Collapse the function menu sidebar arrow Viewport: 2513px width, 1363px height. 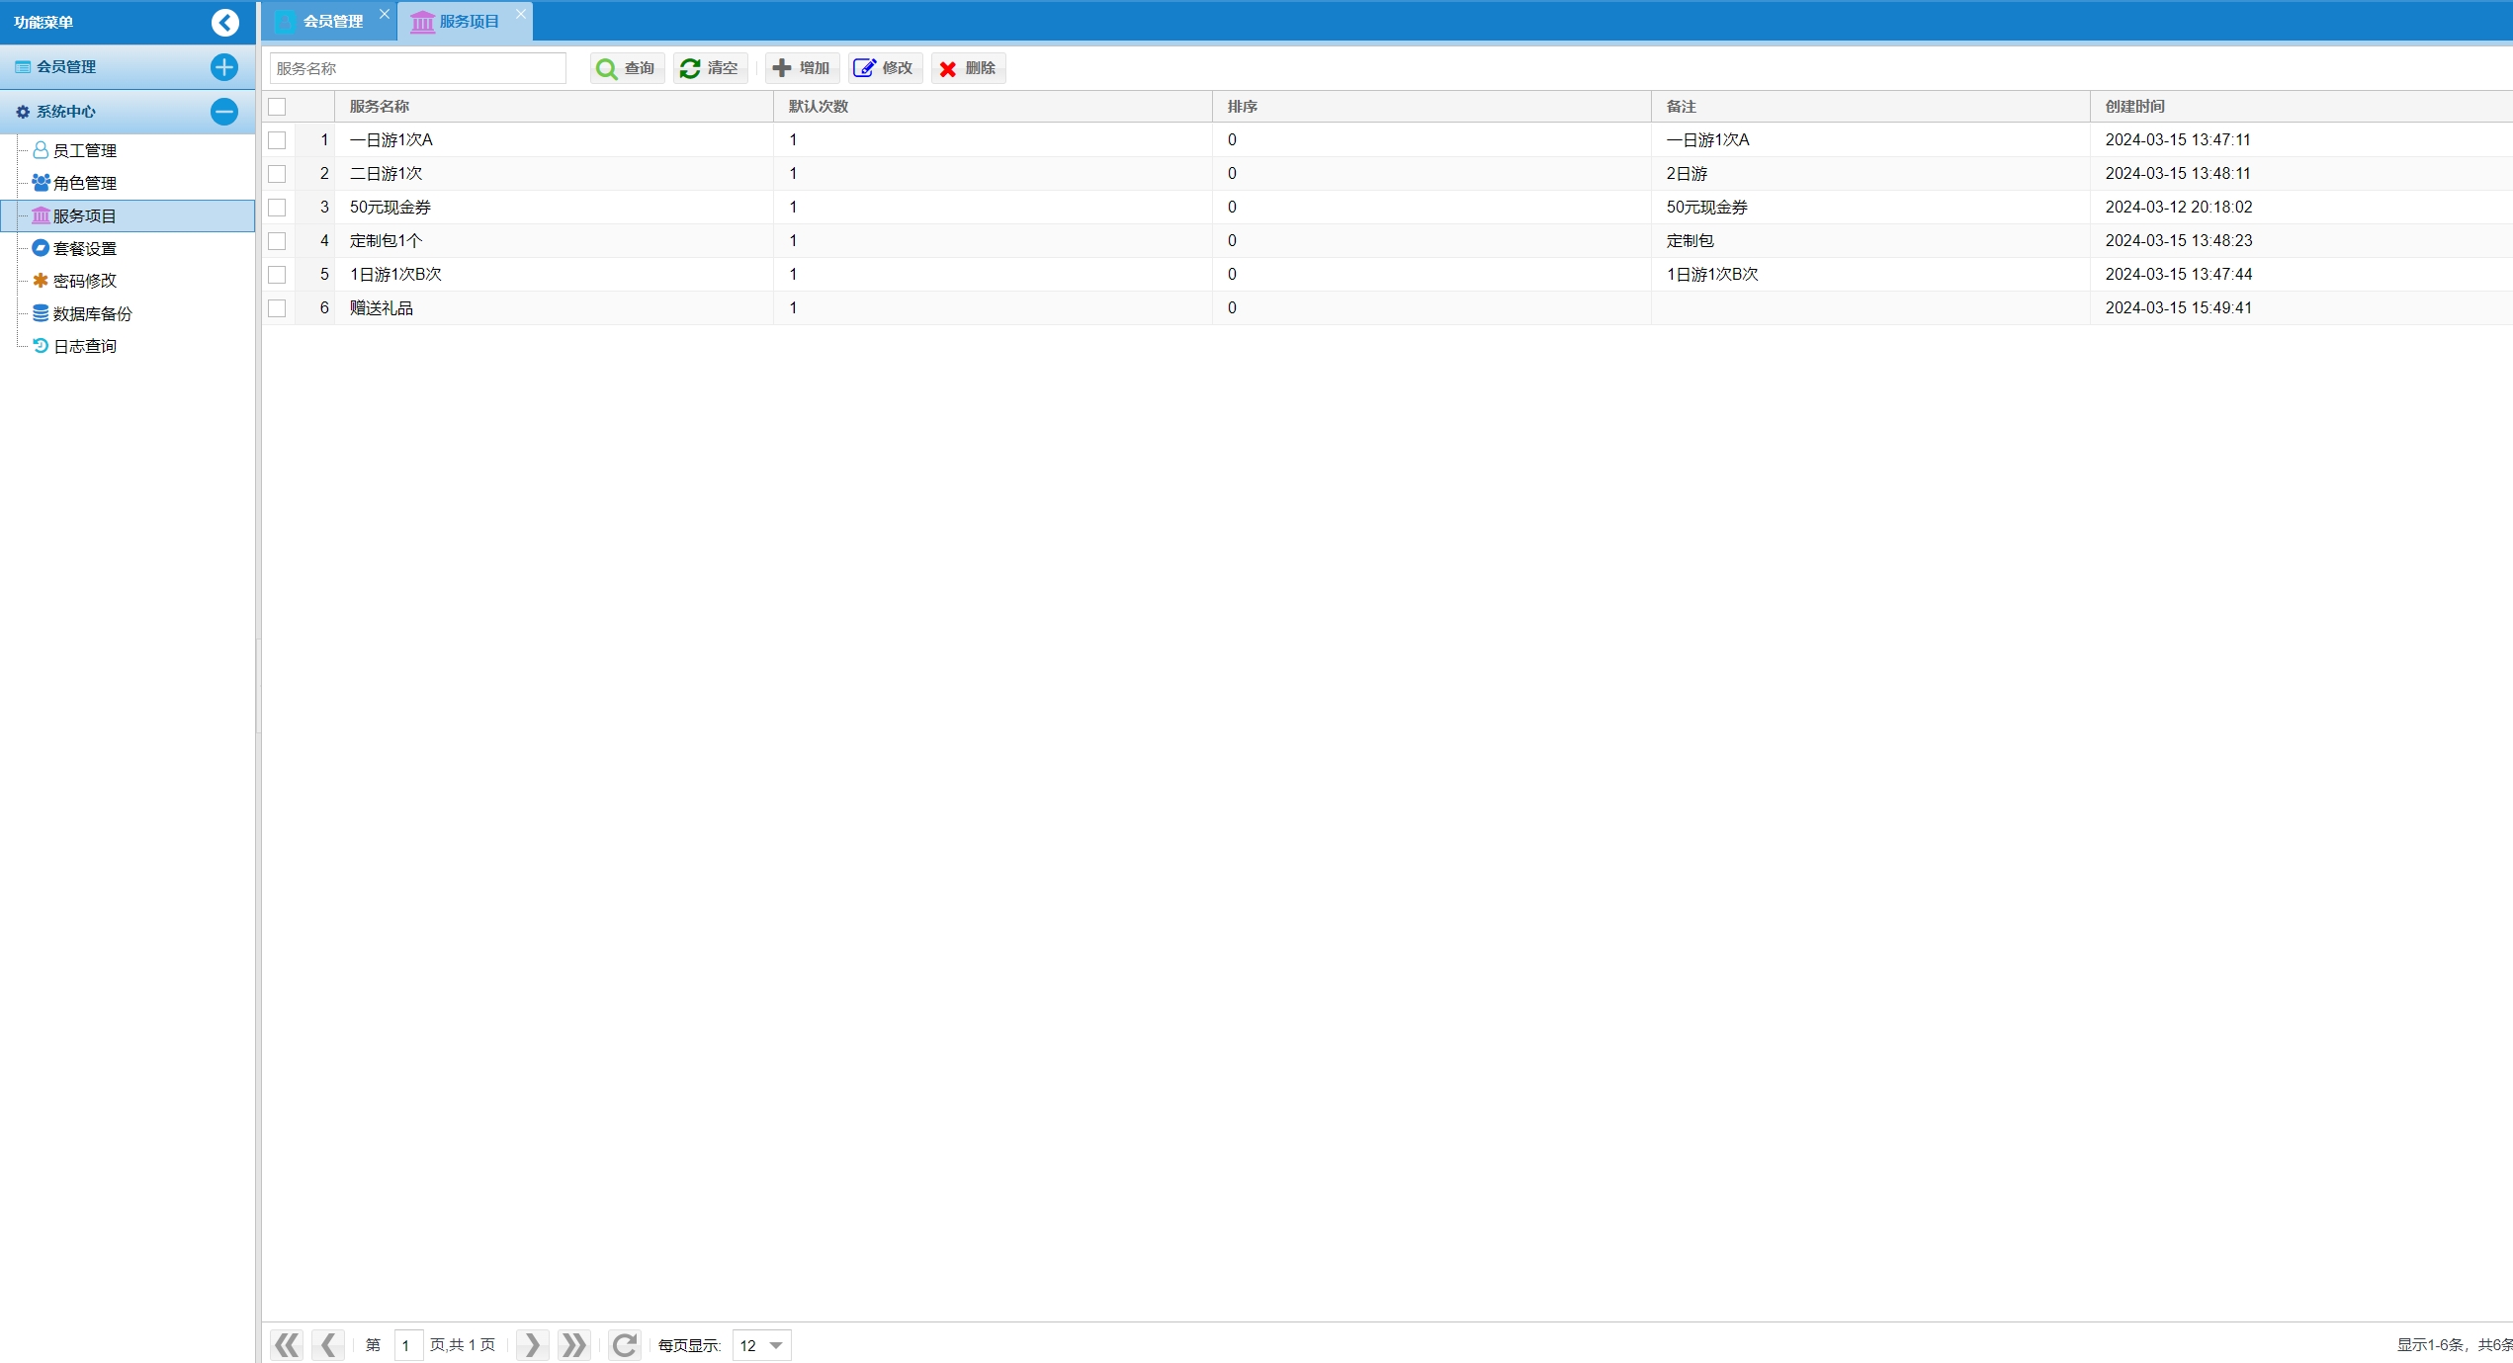click(225, 22)
